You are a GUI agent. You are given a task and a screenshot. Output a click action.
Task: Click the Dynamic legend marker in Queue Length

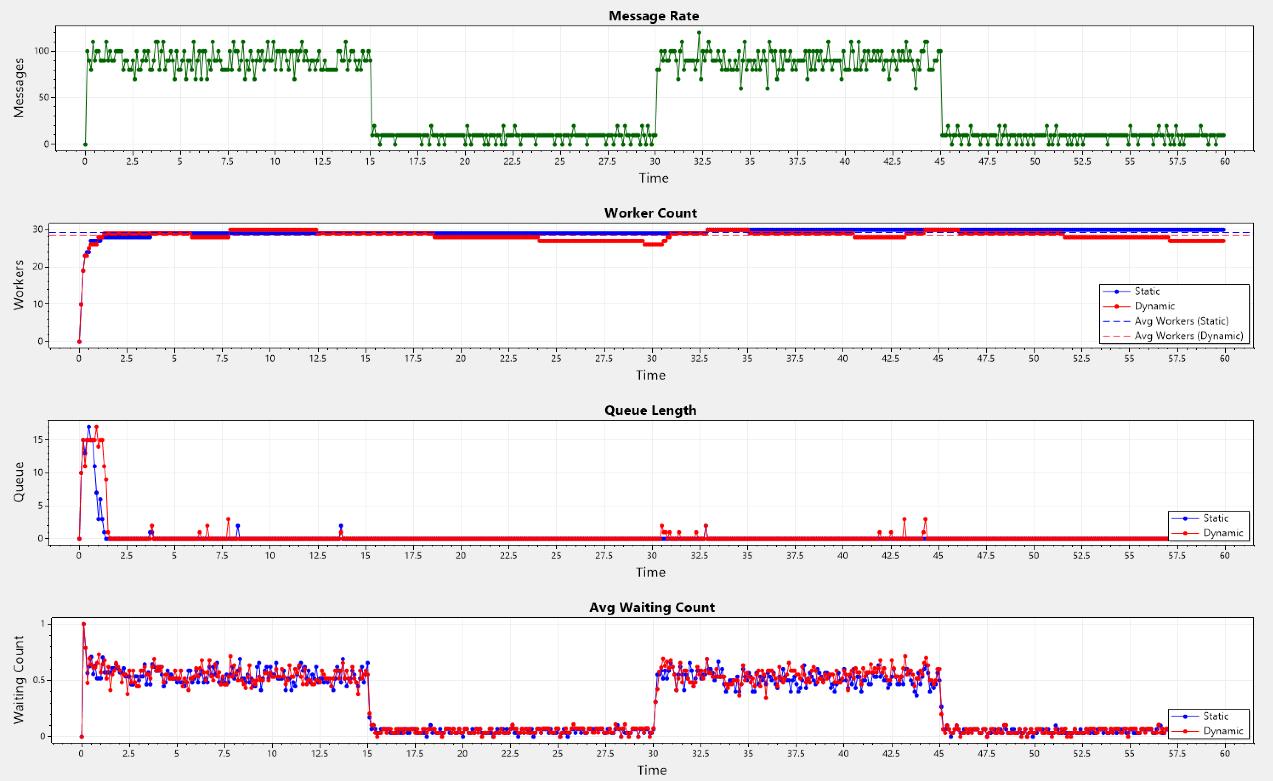click(1185, 533)
